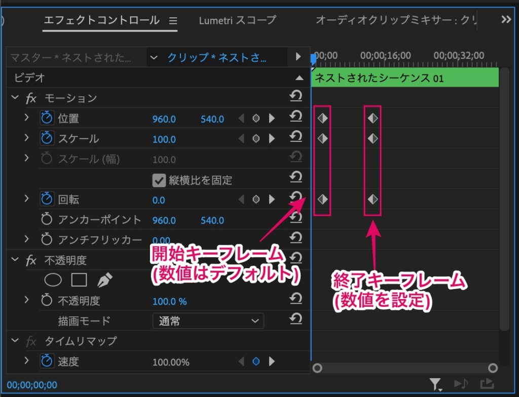This screenshot has width=519, height=397.
Task: Click the 960.0 X value of 位置
Action: [x=164, y=119]
